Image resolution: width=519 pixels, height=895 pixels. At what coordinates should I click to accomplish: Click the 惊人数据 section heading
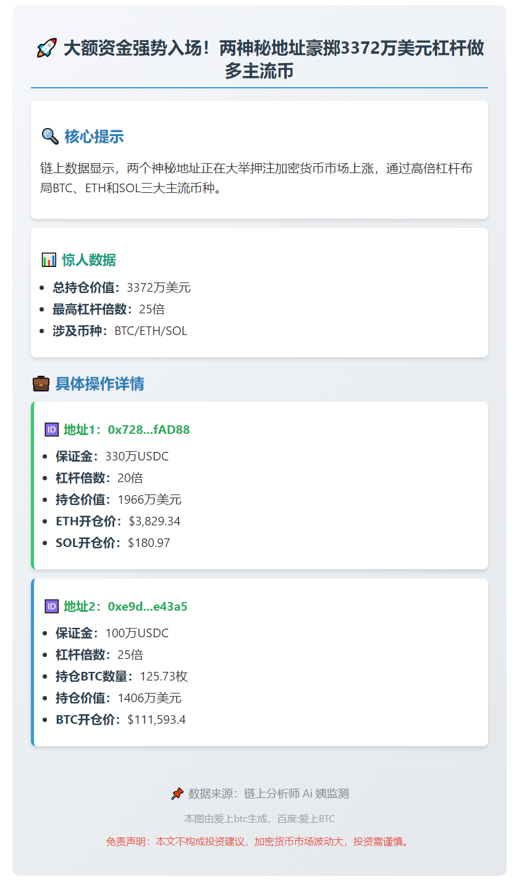pos(88,260)
